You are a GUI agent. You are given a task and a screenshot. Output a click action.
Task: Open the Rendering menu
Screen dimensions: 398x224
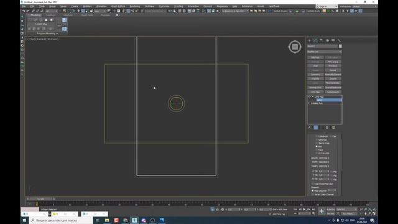(x=135, y=6)
